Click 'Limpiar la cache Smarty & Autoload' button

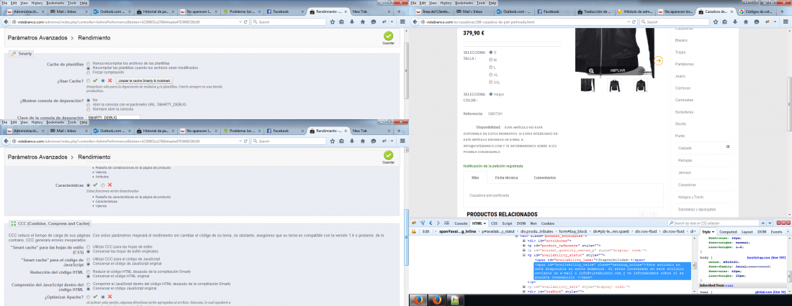(x=145, y=80)
